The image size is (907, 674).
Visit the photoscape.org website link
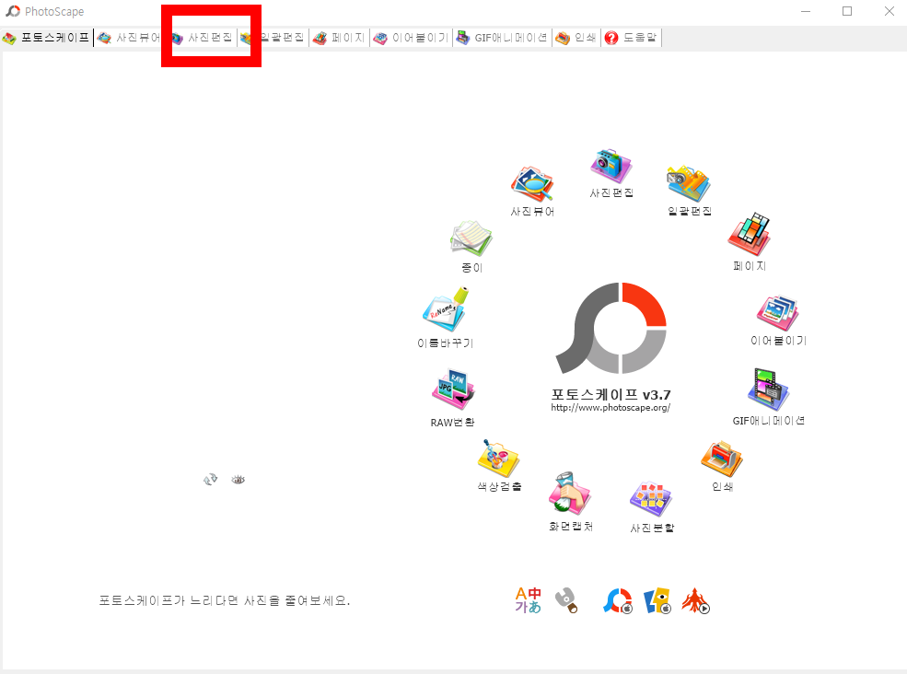(610, 406)
